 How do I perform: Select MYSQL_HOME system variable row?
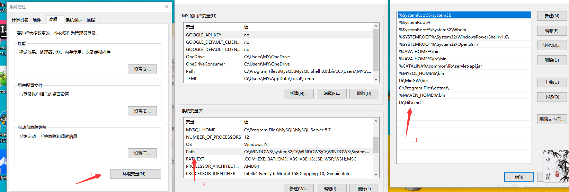click(279, 130)
